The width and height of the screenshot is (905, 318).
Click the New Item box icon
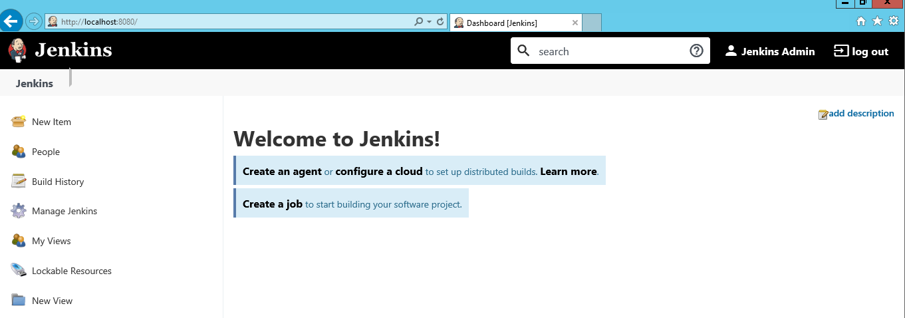[19, 121]
